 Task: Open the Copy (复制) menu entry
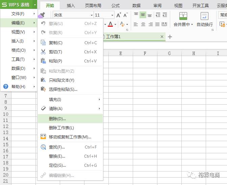point(70,43)
